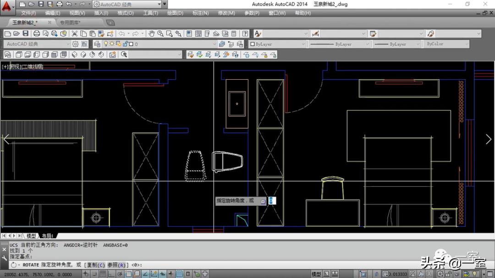Open the 绘图(D) menu
The width and height of the screenshot is (495, 278).
(175, 13)
